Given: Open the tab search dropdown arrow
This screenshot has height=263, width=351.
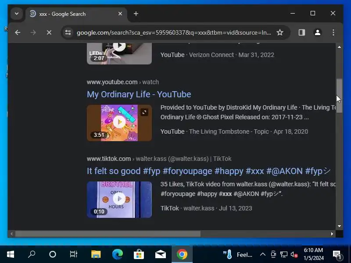Looking at the screenshot, I should 17,14.
